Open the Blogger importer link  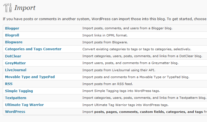[x=12, y=28]
